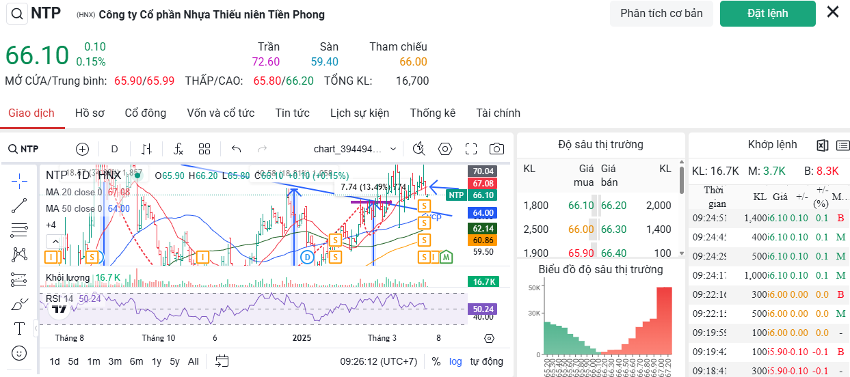This screenshot has height=377, width=850.
Task: Click the compare/add symbol plus icon
Action: point(83,149)
